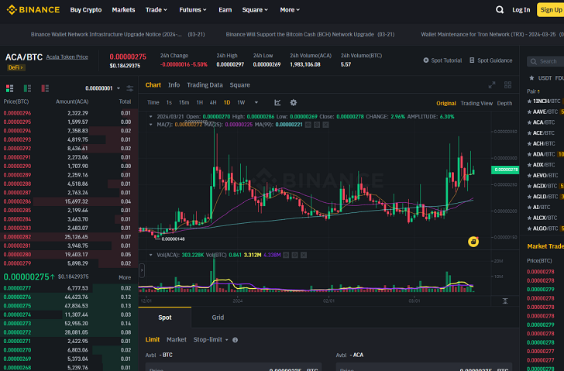Favorite the ACE/BTC pair star
This screenshot has width=564, height=371.
pos(529,133)
